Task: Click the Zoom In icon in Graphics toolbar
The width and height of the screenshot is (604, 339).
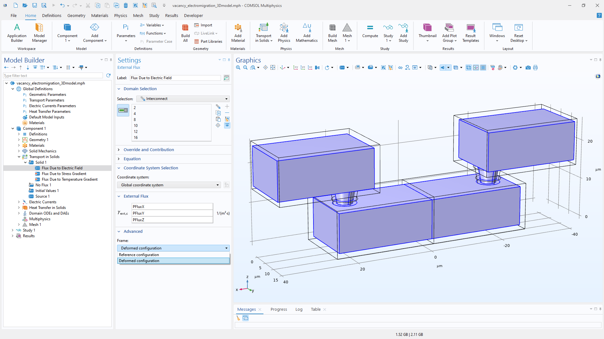Action: 238,68
